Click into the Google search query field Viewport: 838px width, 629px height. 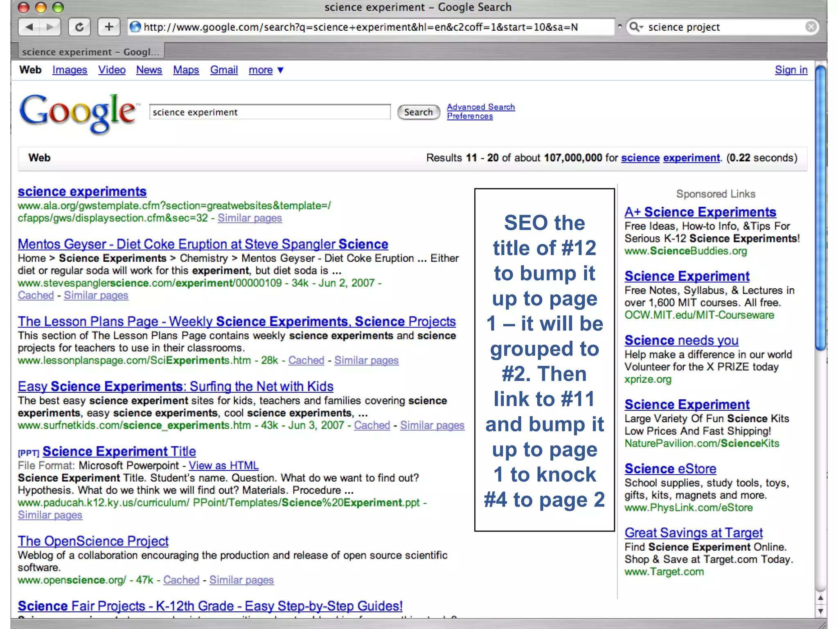point(270,112)
